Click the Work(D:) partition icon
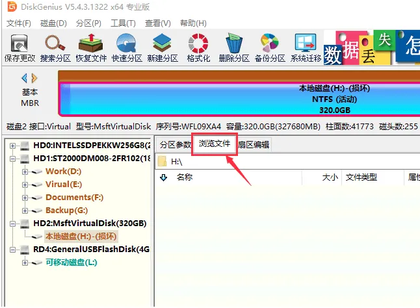Viewport: 420px width, 308px height. pyautogui.click(x=37, y=172)
